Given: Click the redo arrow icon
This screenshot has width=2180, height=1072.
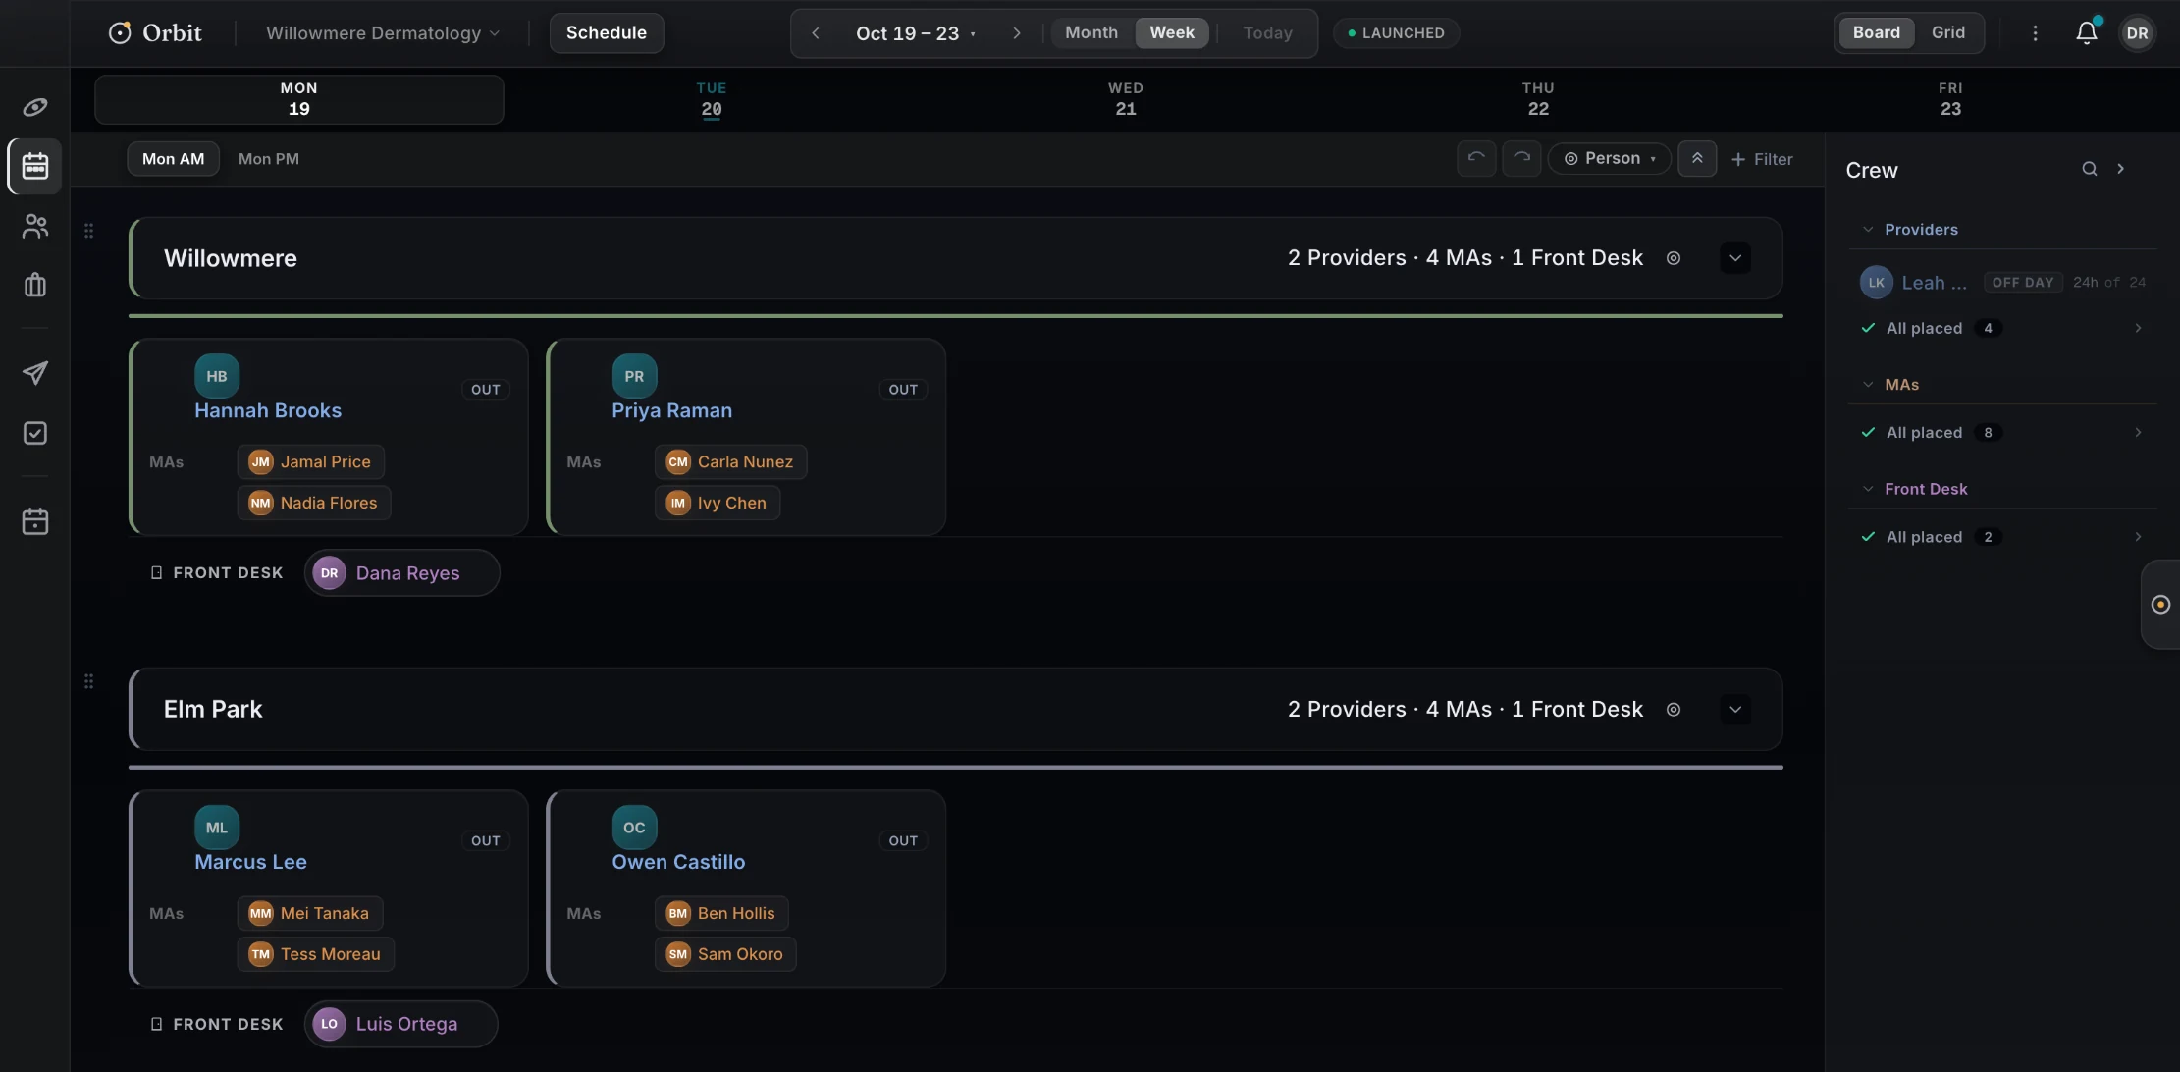Looking at the screenshot, I should [x=1521, y=158].
